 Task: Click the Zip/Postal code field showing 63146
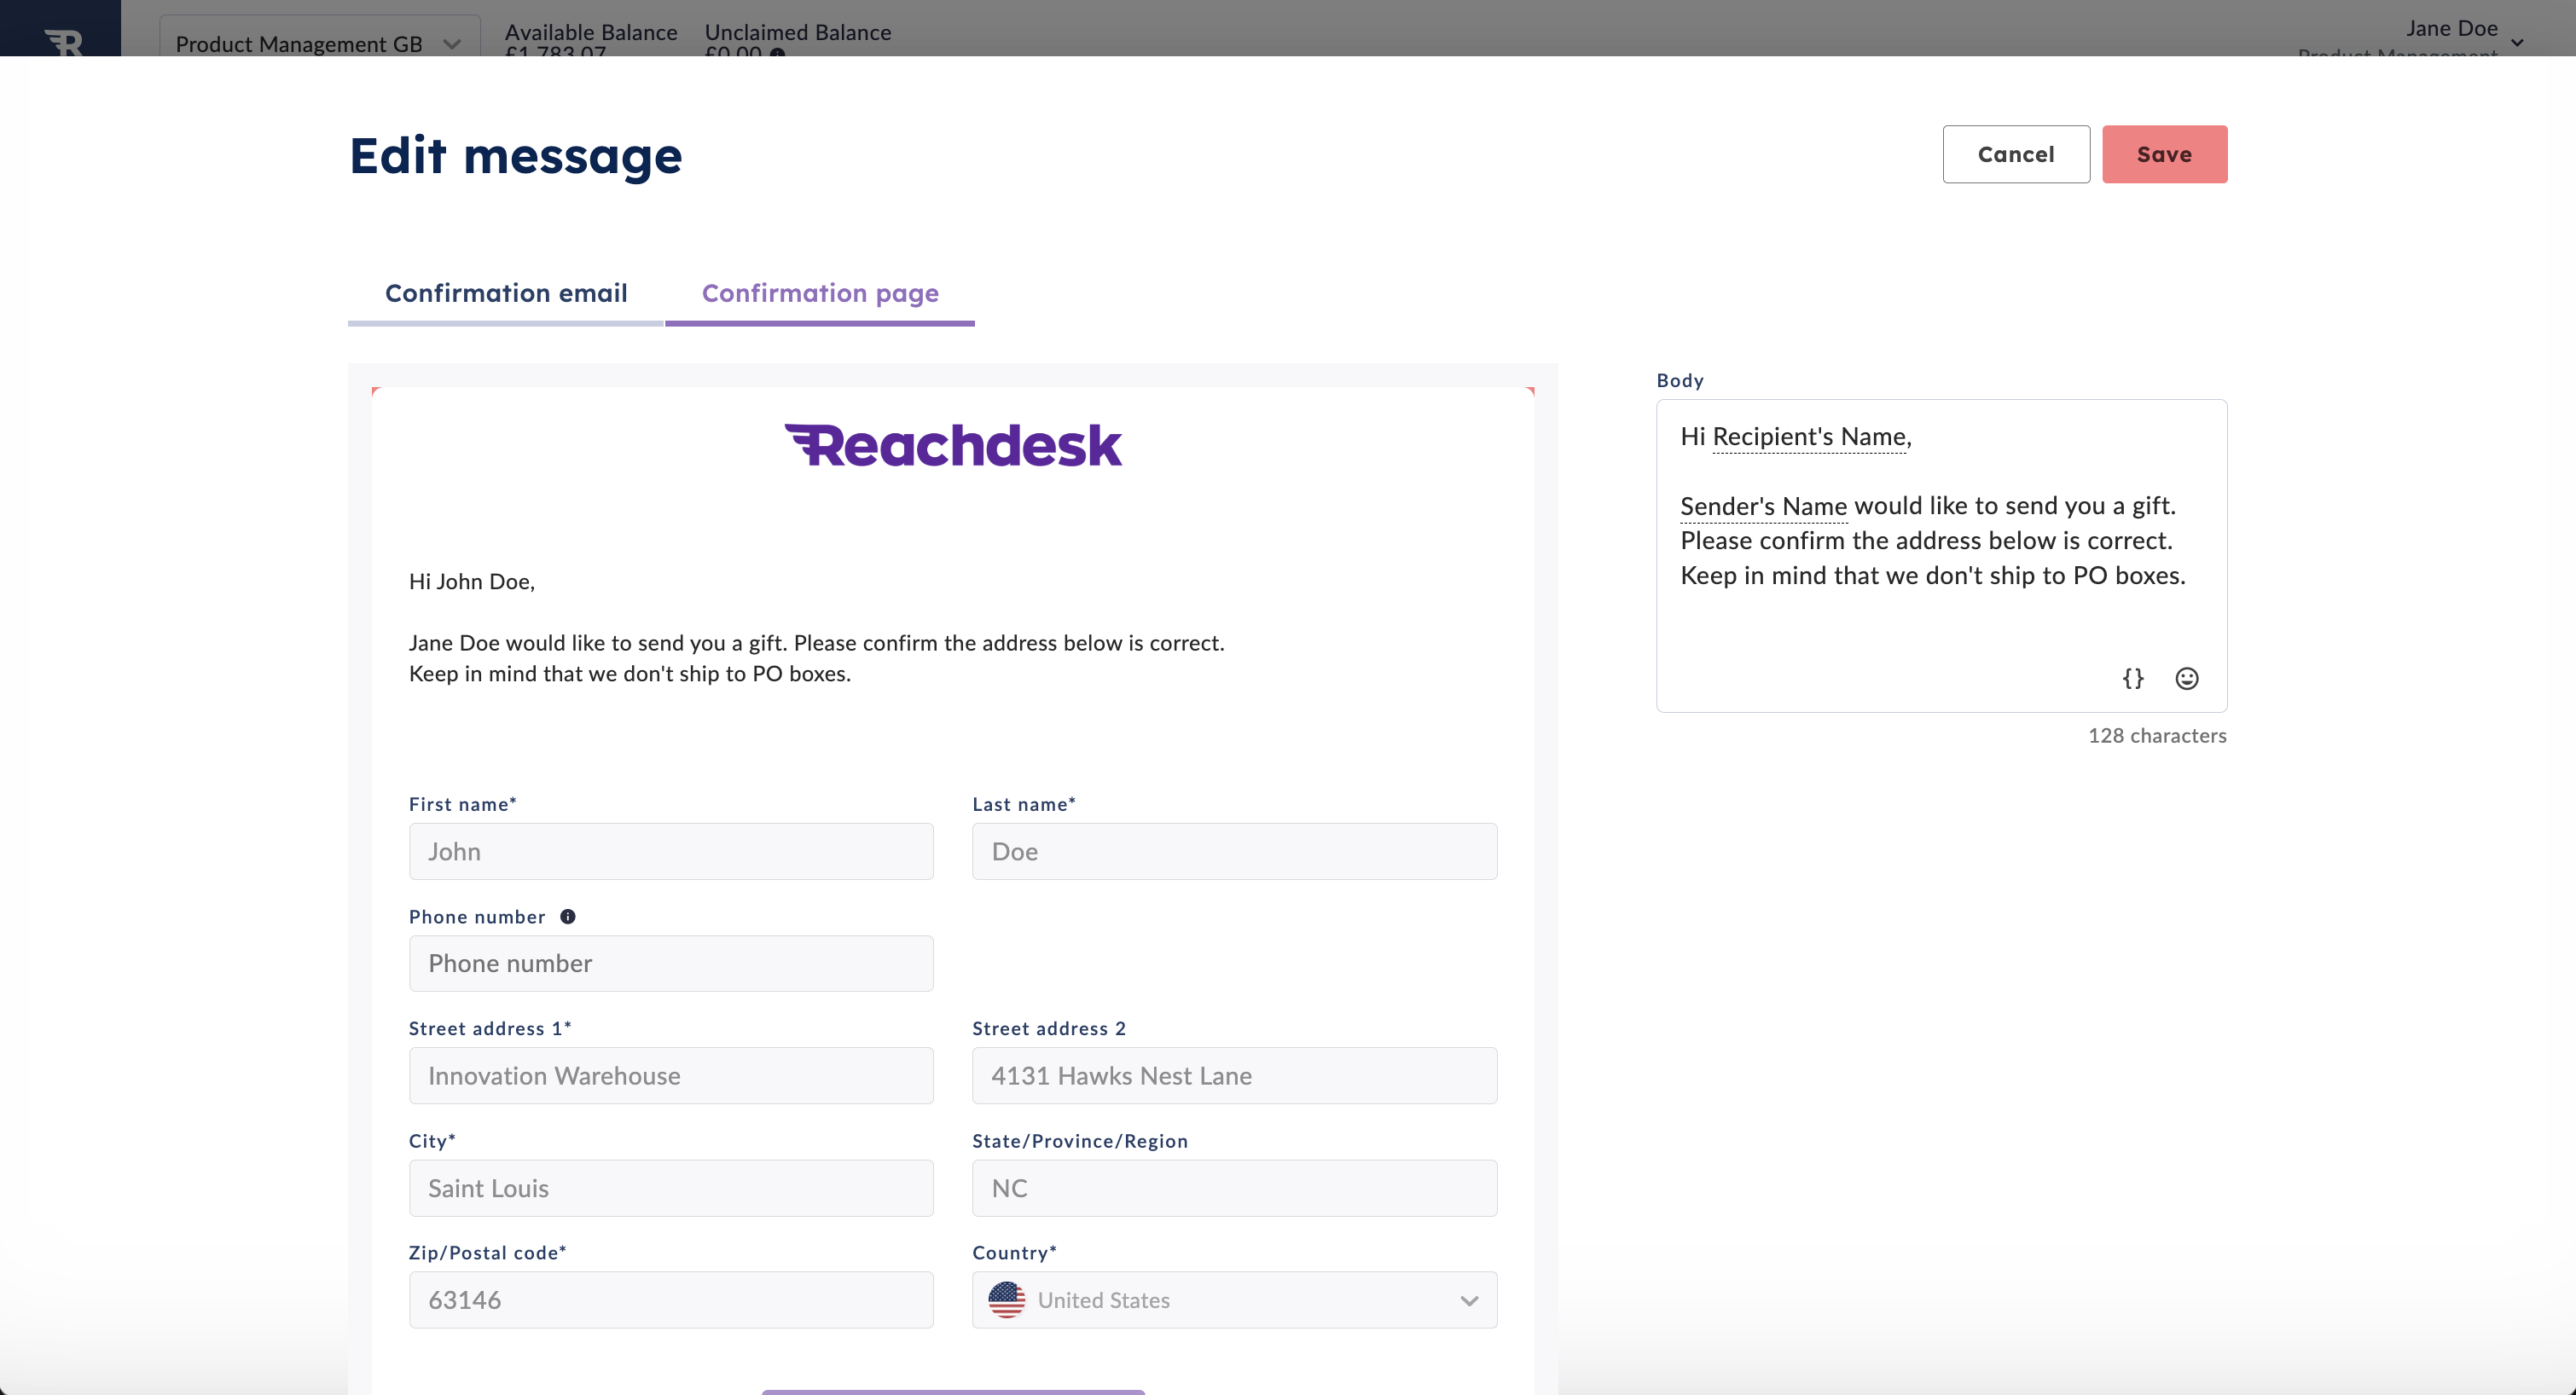tap(670, 1299)
